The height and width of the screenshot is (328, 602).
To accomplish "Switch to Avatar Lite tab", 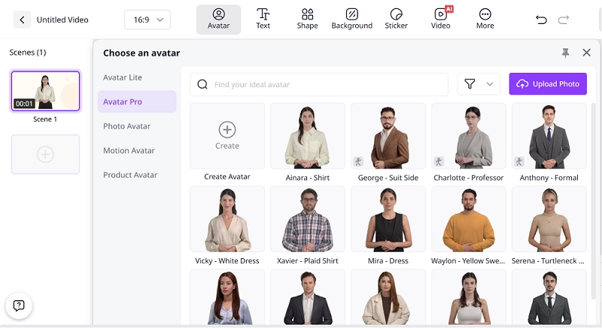I will click(x=137, y=77).
